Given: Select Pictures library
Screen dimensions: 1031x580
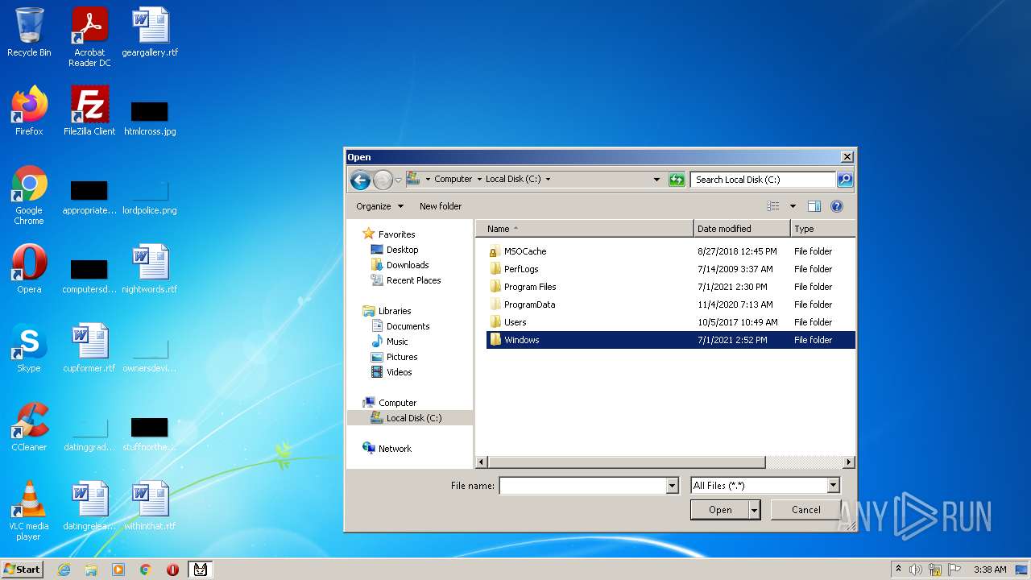Looking at the screenshot, I should (394, 357).
